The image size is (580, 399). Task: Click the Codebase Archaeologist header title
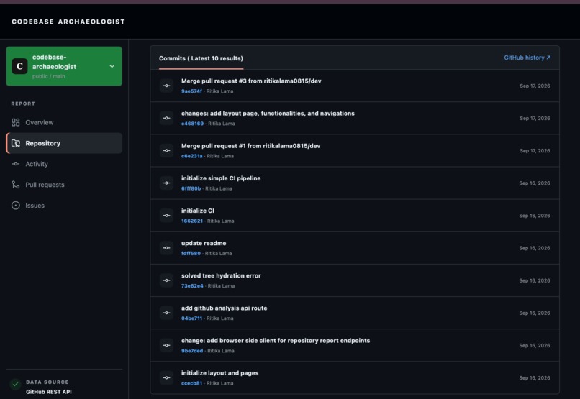pyautogui.click(x=68, y=22)
